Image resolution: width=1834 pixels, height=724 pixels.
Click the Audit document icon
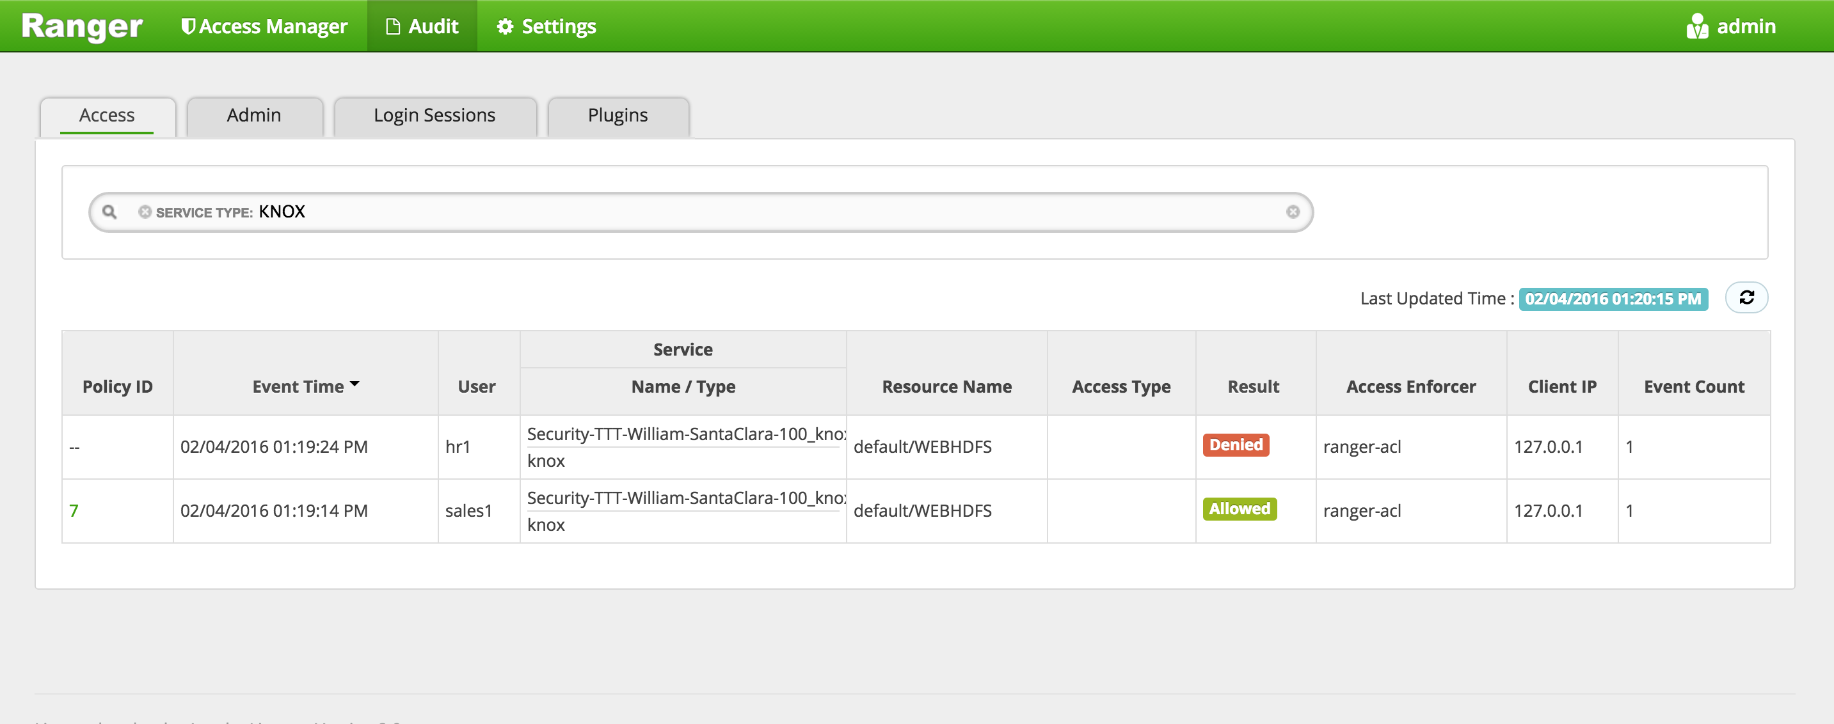point(392,26)
